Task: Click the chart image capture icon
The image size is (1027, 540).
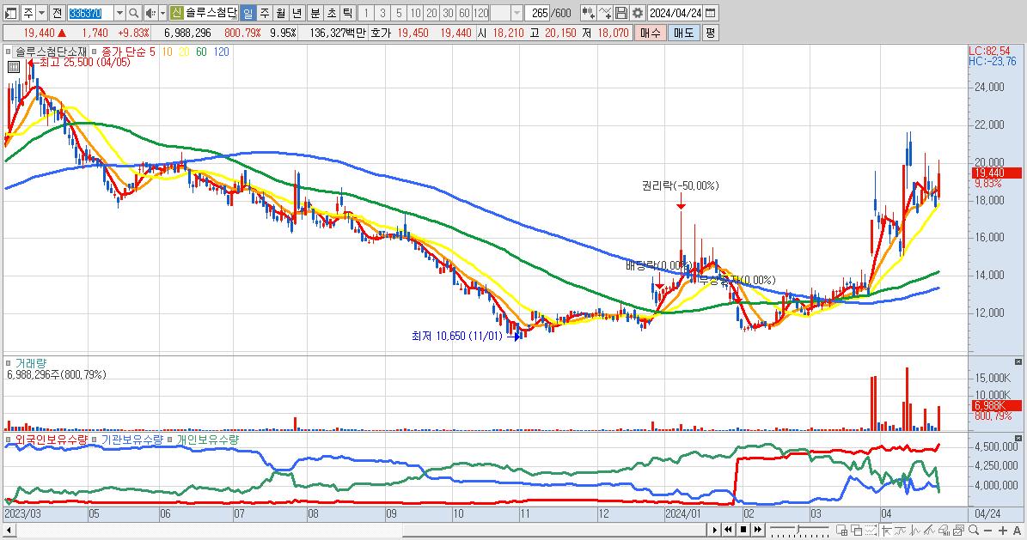Action: click(x=959, y=531)
